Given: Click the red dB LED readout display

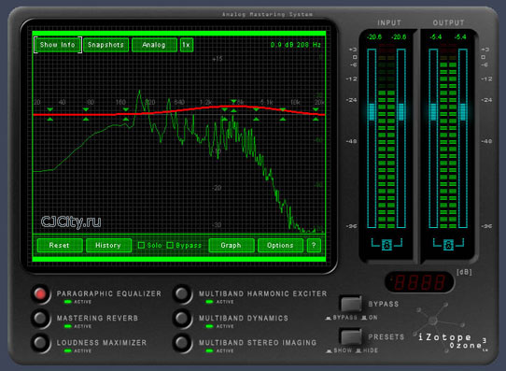Looking at the screenshot, I should (x=419, y=282).
